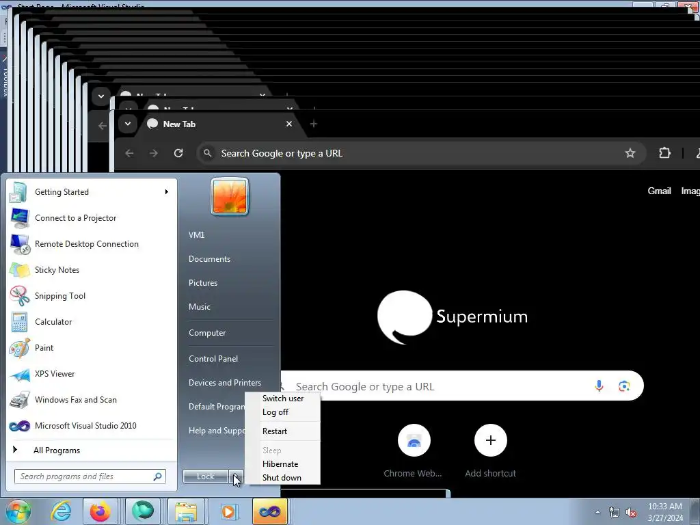Open Windows Fax and Scan
The image size is (700, 525).
pyautogui.click(x=92, y=399)
